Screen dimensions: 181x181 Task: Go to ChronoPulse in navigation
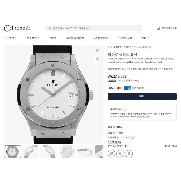tap(101, 38)
